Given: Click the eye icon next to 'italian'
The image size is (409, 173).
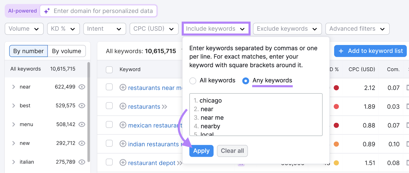Looking at the screenshot, I should (x=82, y=162).
